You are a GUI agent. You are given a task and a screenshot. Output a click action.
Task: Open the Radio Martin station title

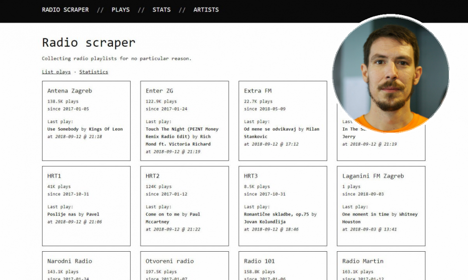[x=363, y=261]
